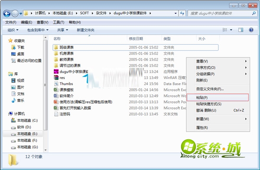Sort by the 类型 column header
Image resolution: width=260 pixels, height=170 pixels.
click(167, 38)
